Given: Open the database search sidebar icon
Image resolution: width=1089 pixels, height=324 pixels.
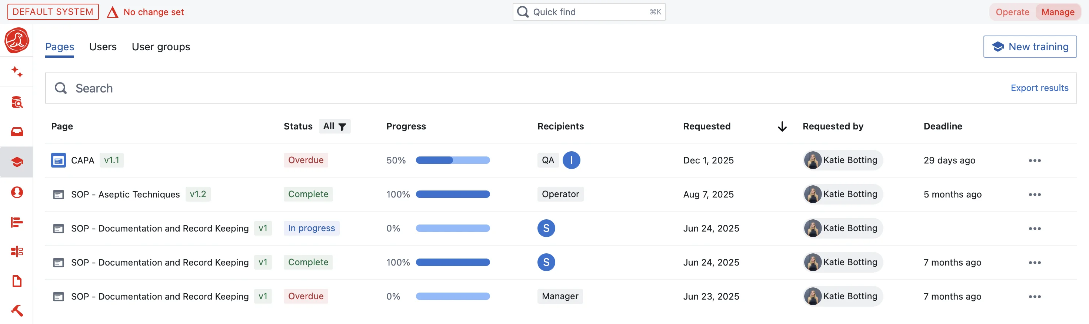Looking at the screenshot, I should tap(17, 102).
